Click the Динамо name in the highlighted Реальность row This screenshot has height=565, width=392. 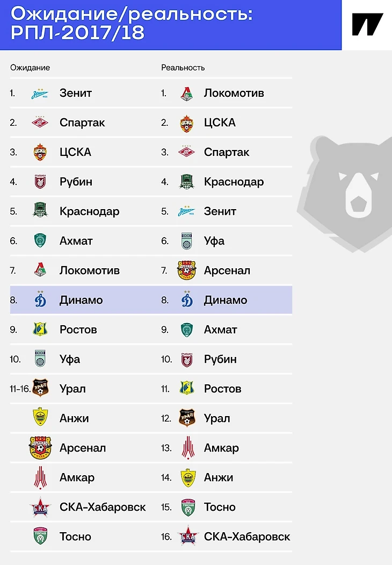[x=226, y=300]
